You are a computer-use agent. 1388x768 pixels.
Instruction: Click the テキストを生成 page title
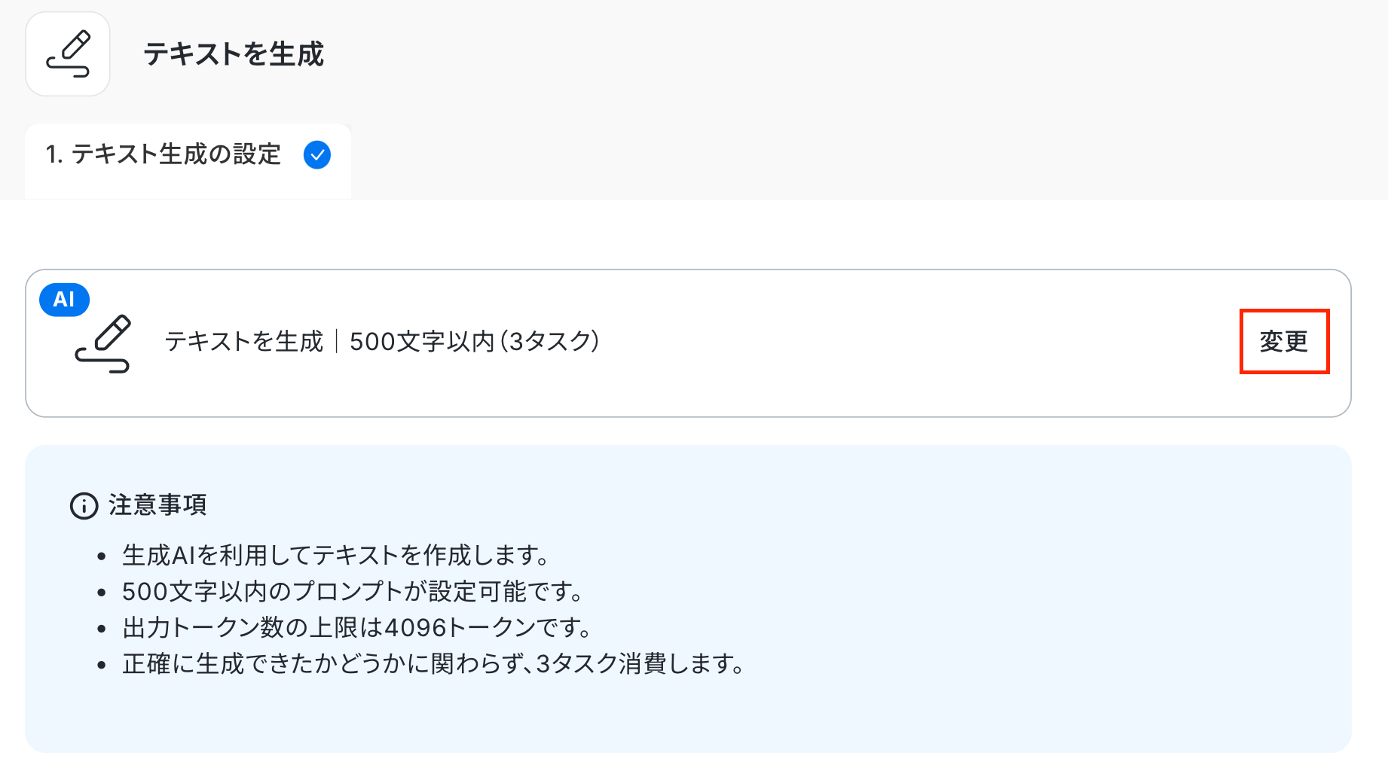tap(234, 54)
